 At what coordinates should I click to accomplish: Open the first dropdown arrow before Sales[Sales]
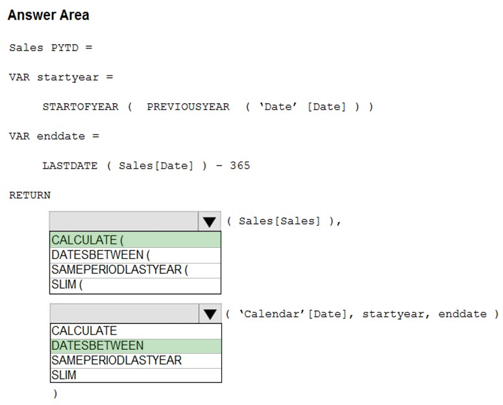pyautogui.click(x=210, y=221)
